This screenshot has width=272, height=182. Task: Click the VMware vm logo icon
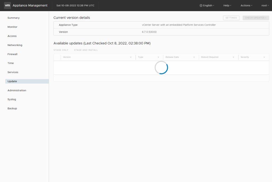point(7,5)
